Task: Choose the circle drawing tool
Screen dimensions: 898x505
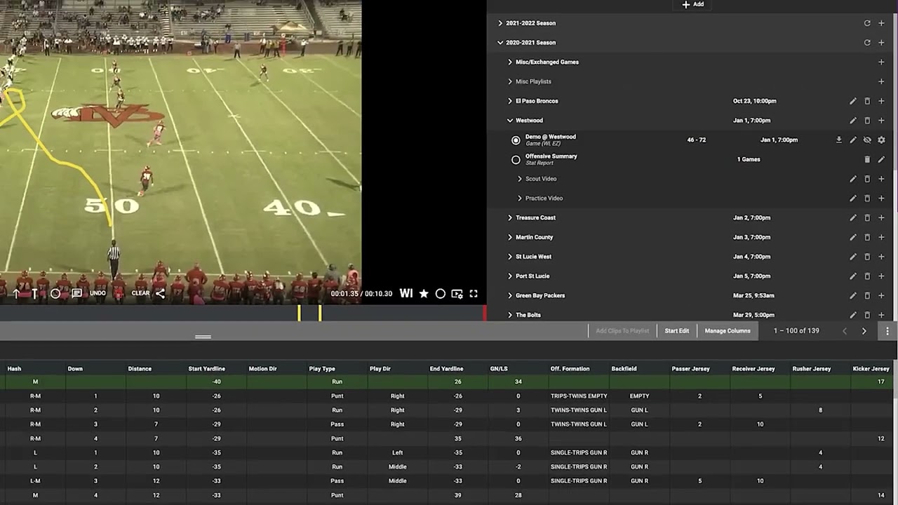Action: [x=55, y=294]
